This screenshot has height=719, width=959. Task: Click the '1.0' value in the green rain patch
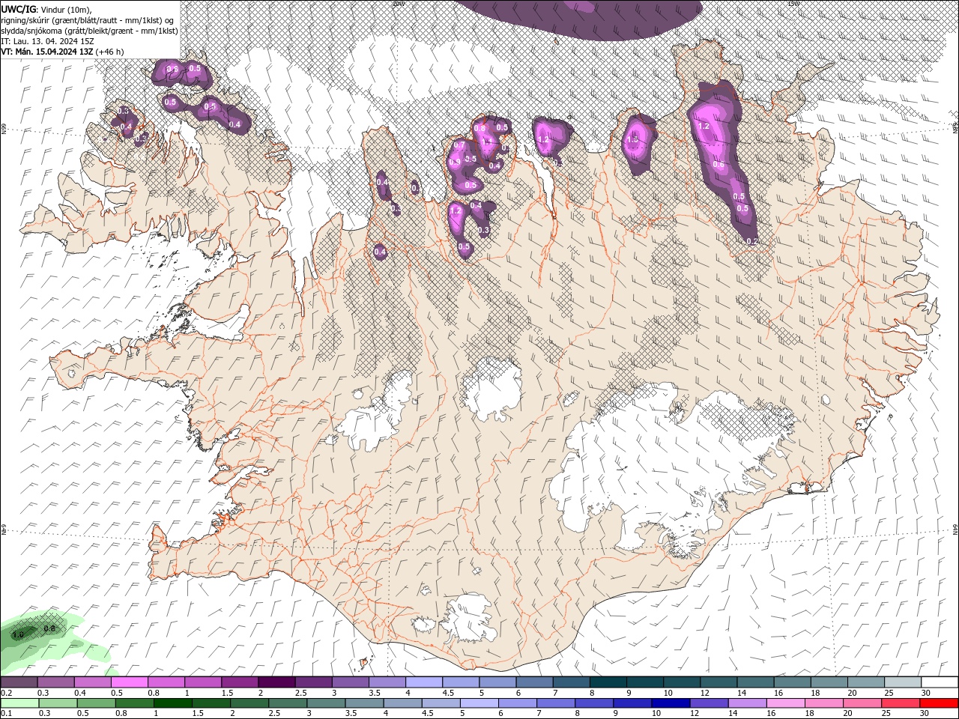pyautogui.click(x=18, y=634)
